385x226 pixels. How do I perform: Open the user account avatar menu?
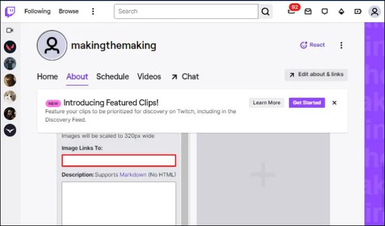click(374, 12)
